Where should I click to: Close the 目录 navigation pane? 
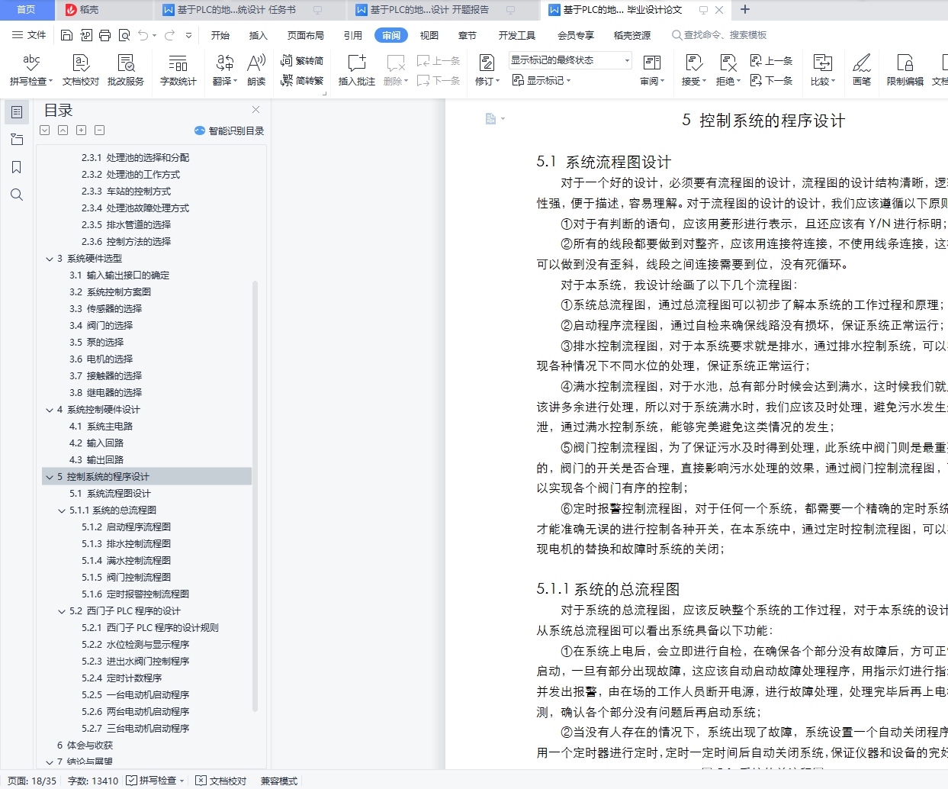(255, 110)
